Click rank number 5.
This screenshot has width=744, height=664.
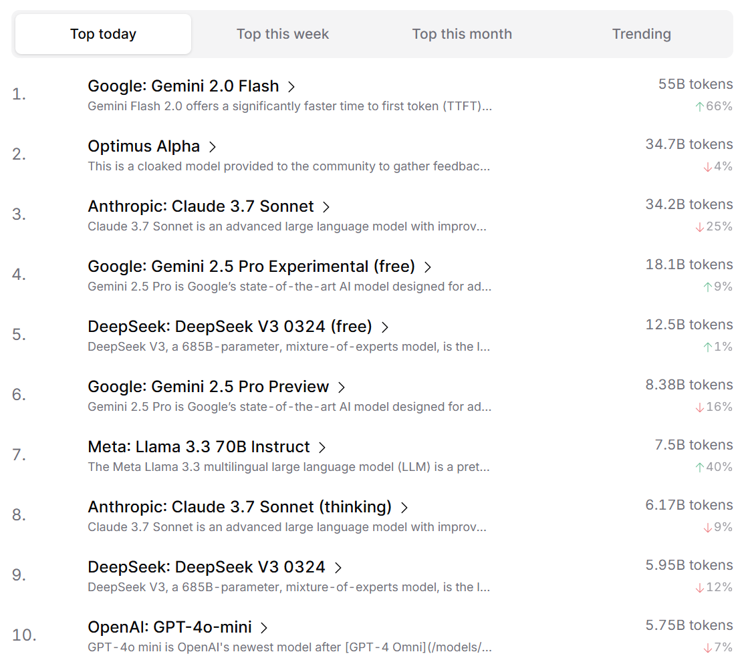click(x=19, y=335)
